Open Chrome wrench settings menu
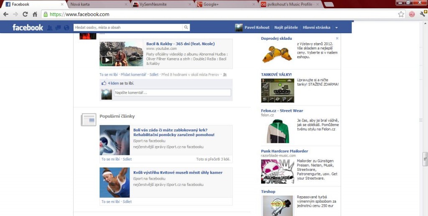428x216 pixels. click(x=423, y=14)
